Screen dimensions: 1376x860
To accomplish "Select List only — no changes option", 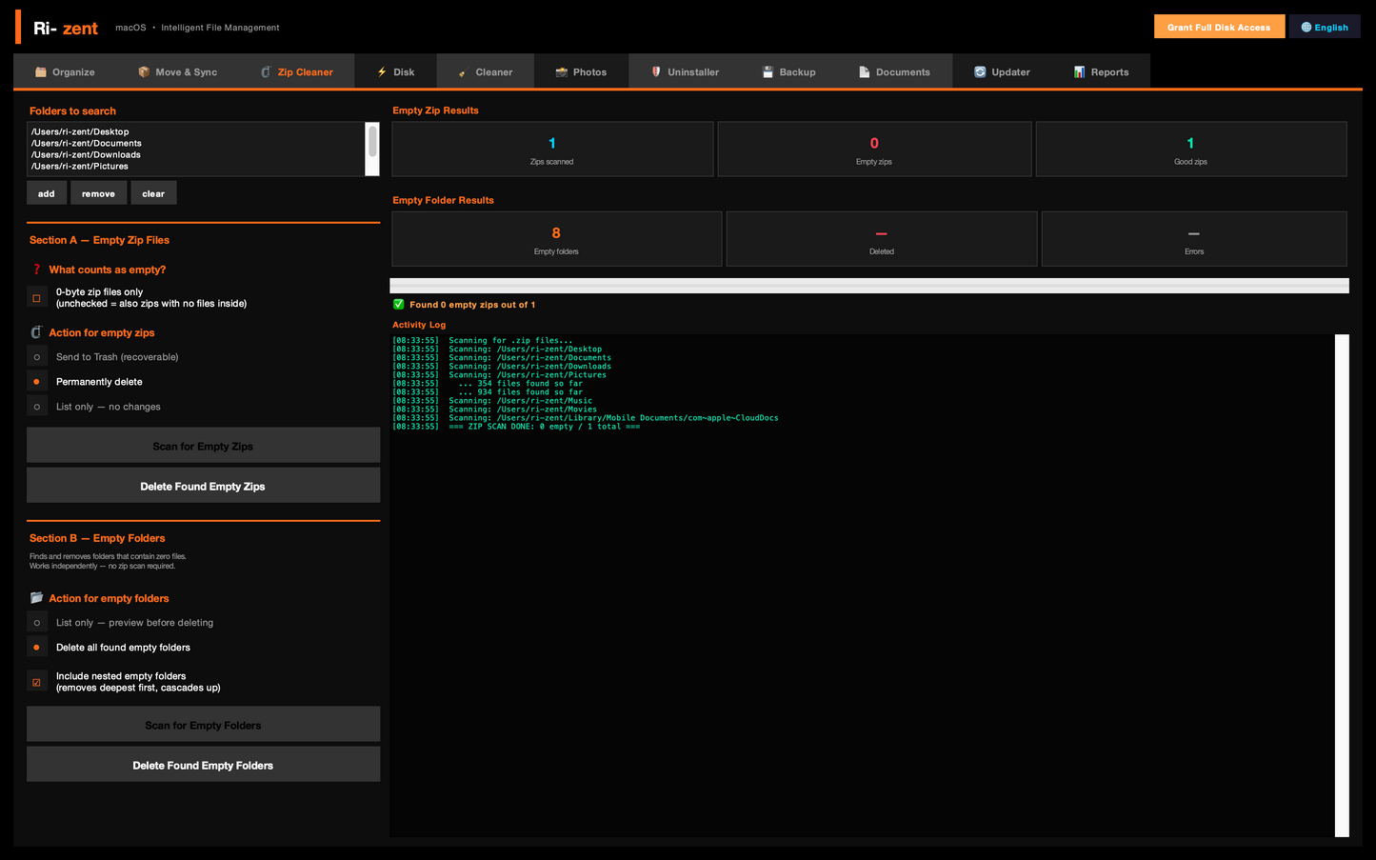I will coord(36,407).
